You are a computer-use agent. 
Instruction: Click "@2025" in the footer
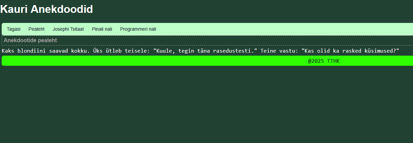coord(316,61)
